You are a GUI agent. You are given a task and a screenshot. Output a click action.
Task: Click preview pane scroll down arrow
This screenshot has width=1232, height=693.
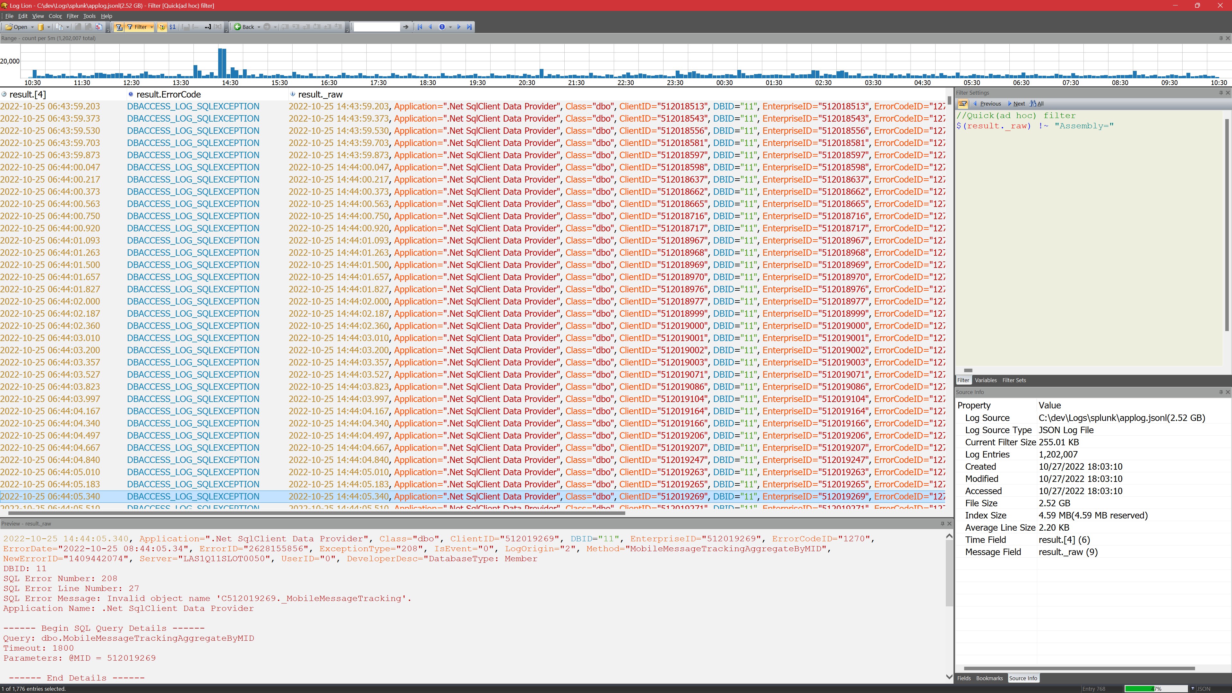tap(949, 676)
